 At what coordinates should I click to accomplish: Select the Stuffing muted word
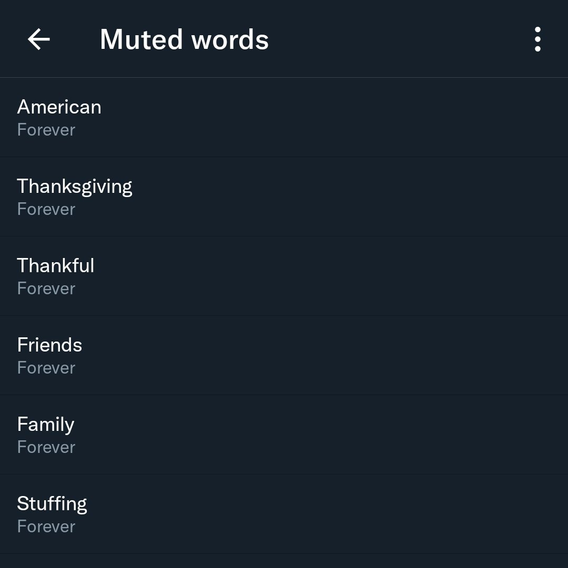52,504
